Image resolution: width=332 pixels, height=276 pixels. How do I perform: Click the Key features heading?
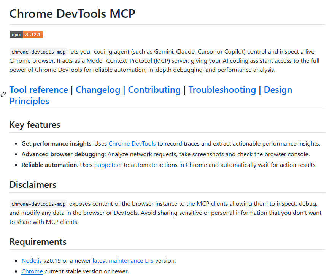click(35, 125)
